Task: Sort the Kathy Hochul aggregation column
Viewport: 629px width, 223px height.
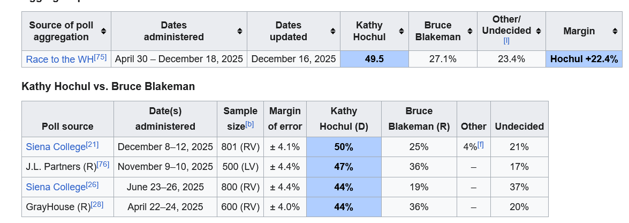Action: tap(401, 31)
